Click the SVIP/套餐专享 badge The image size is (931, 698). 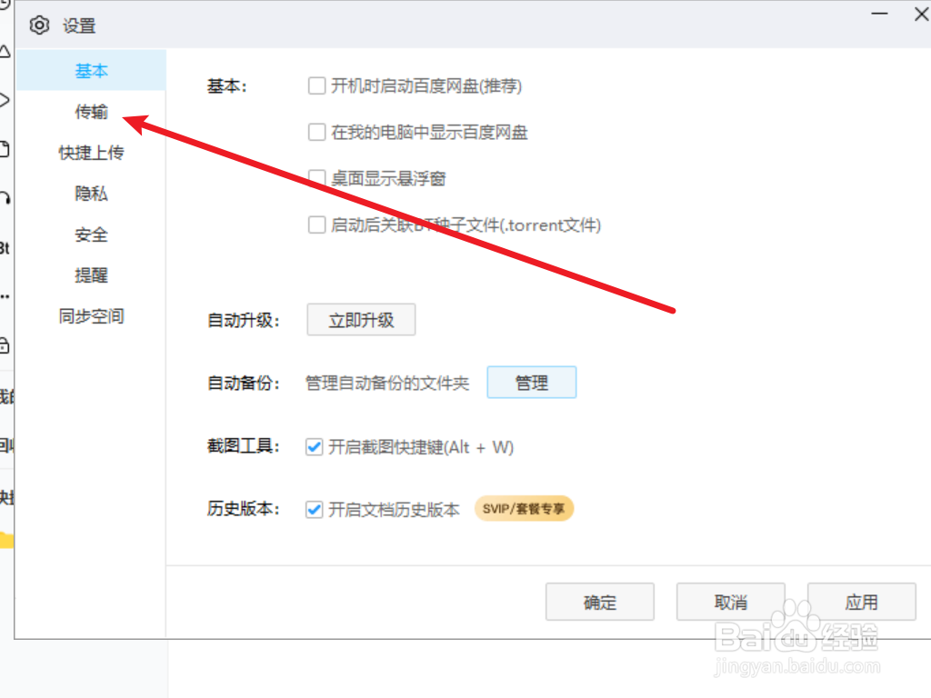click(524, 509)
